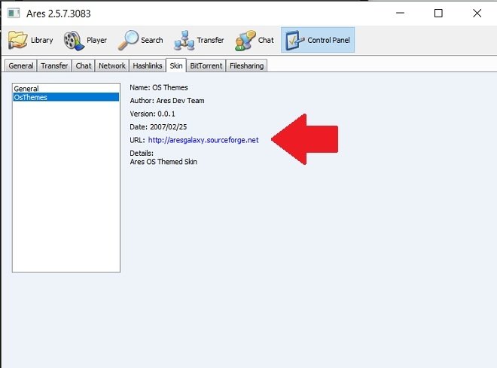Click the 'Date: 2007/02/25' text
Viewport: 497px width, 368px height.
158,126
